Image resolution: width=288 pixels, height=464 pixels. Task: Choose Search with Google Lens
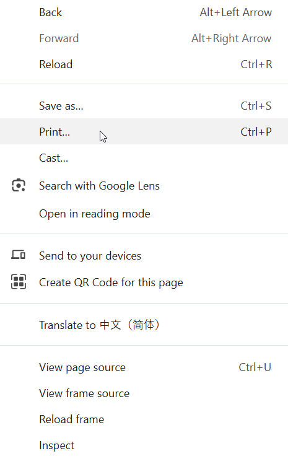(x=144, y=186)
